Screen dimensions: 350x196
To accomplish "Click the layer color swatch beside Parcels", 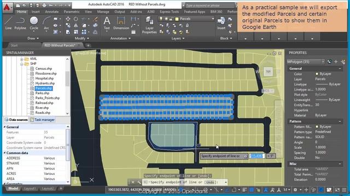I will (177, 19).
